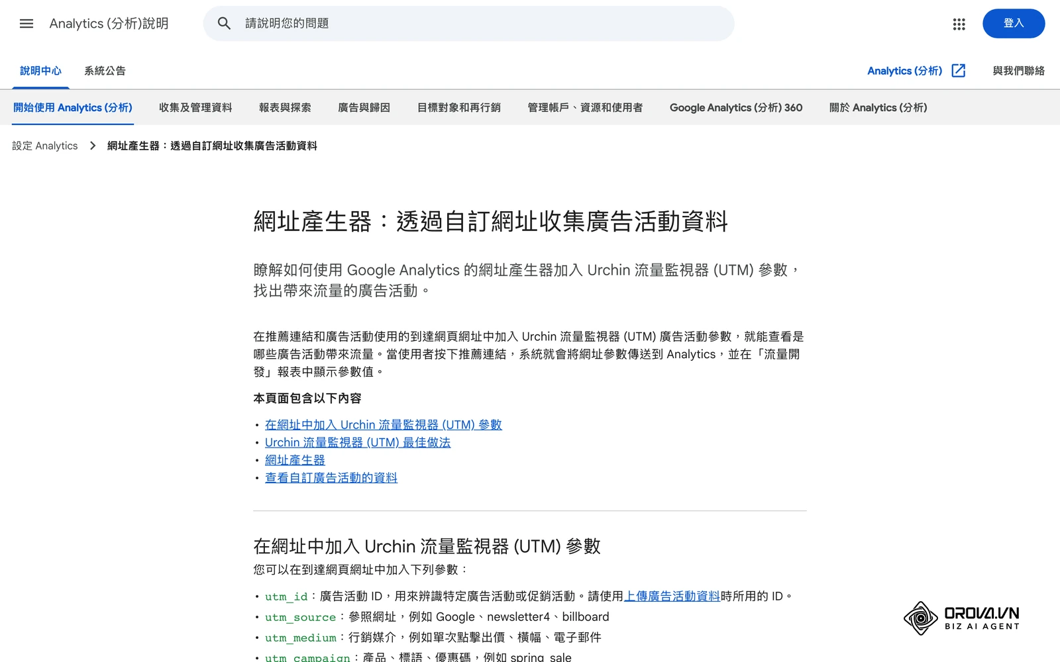This screenshot has height=662, width=1060.
Task: Open the hamburger main menu
Action: tap(26, 24)
